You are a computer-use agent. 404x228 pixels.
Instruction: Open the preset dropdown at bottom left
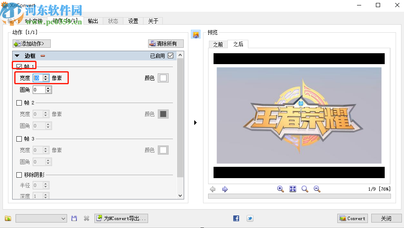click(x=41, y=218)
